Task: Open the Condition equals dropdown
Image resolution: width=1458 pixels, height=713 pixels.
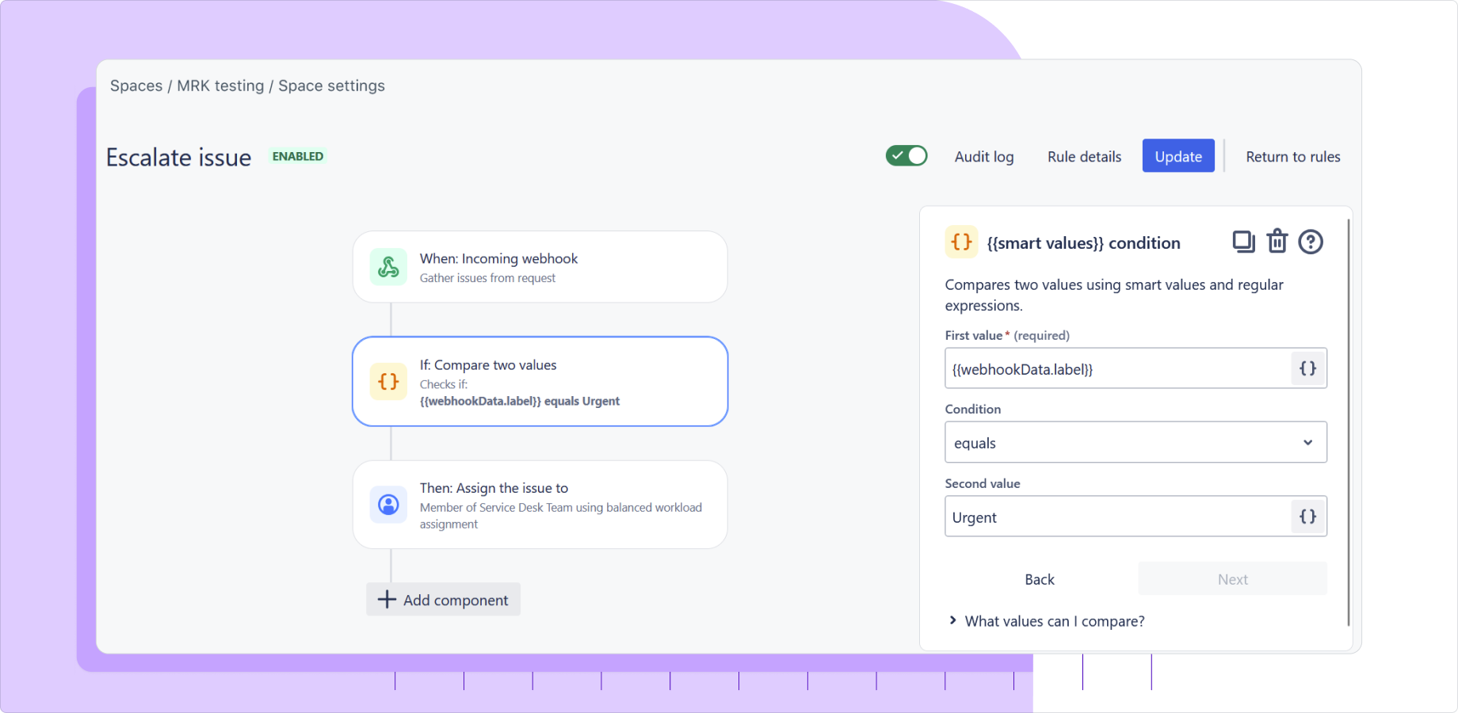Action: [x=1135, y=442]
